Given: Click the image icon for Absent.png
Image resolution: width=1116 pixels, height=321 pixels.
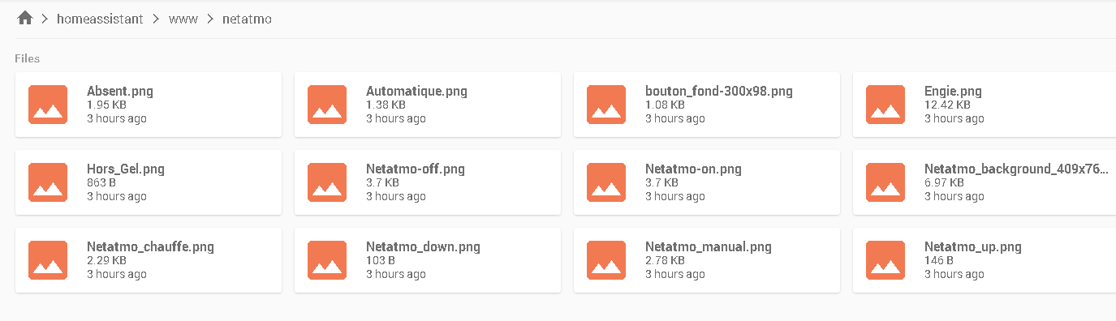Looking at the screenshot, I should (x=48, y=105).
